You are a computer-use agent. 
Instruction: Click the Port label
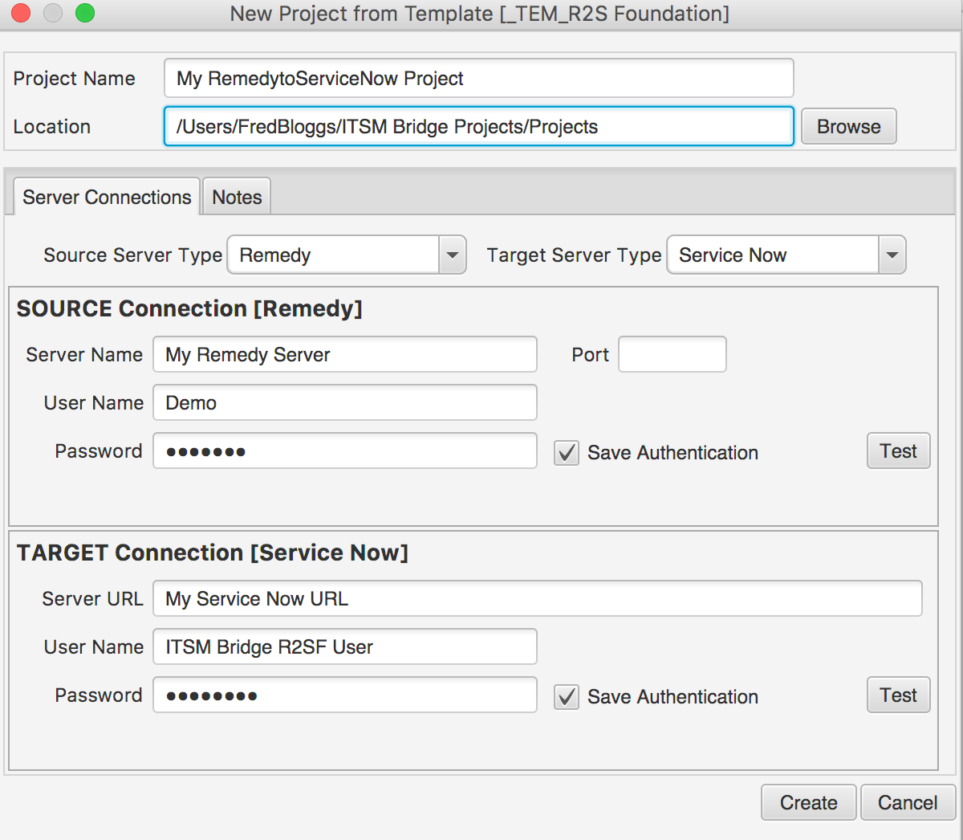pyautogui.click(x=590, y=354)
